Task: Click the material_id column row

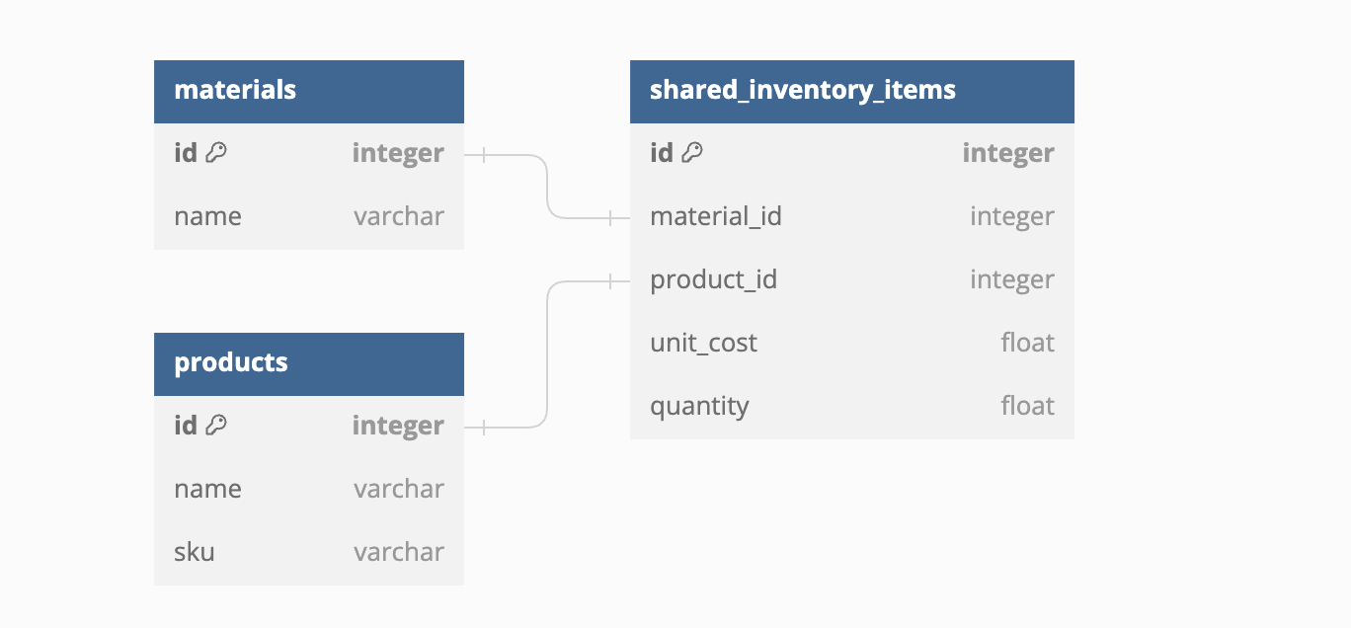Action: pyautogui.click(x=851, y=217)
